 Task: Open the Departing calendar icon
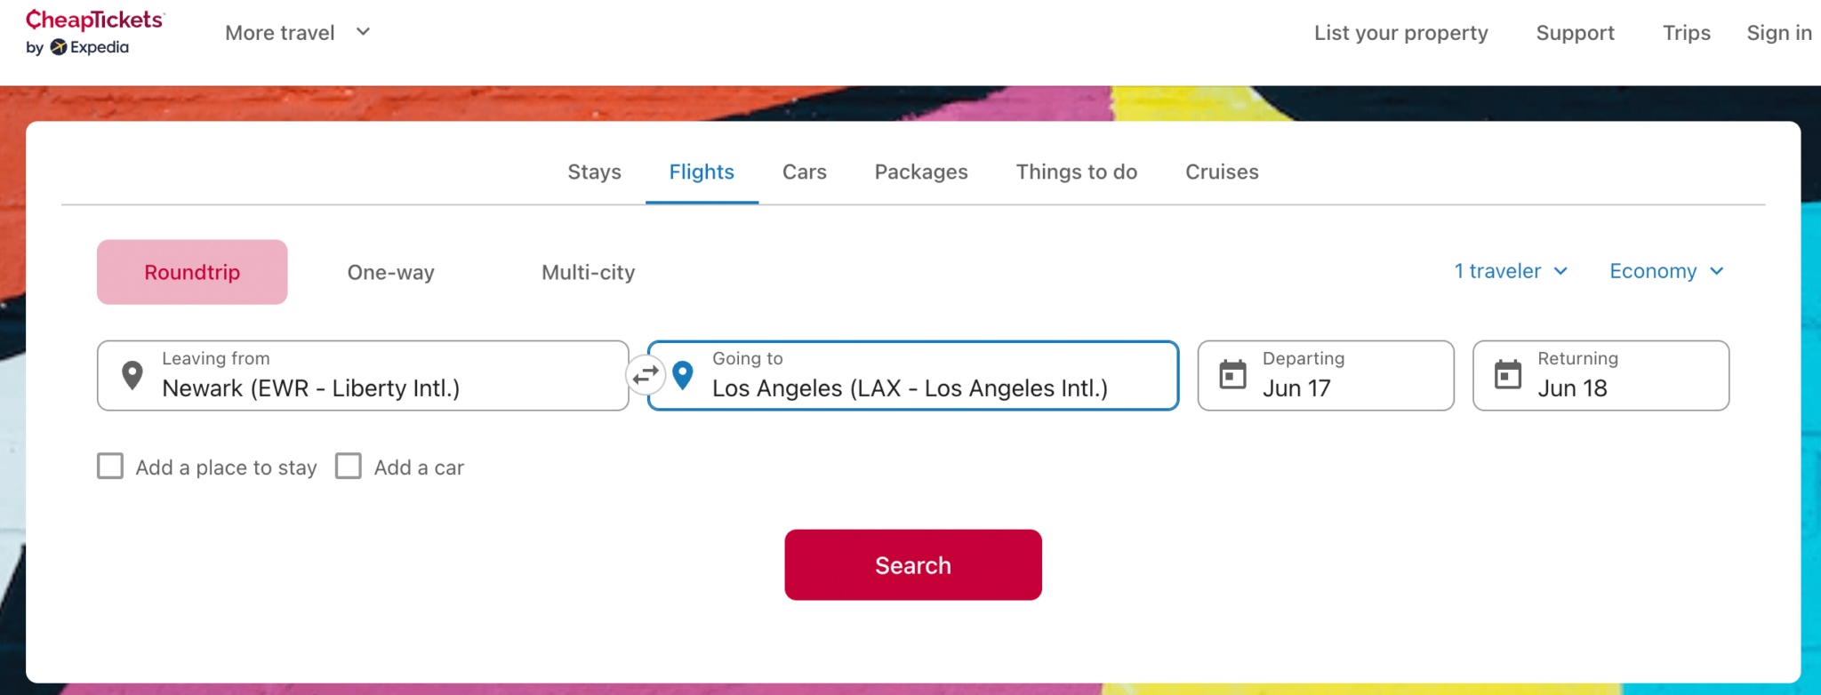coord(1233,375)
